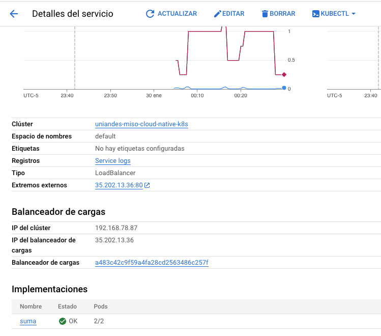Click the BORRAR trash button

point(278,14)
